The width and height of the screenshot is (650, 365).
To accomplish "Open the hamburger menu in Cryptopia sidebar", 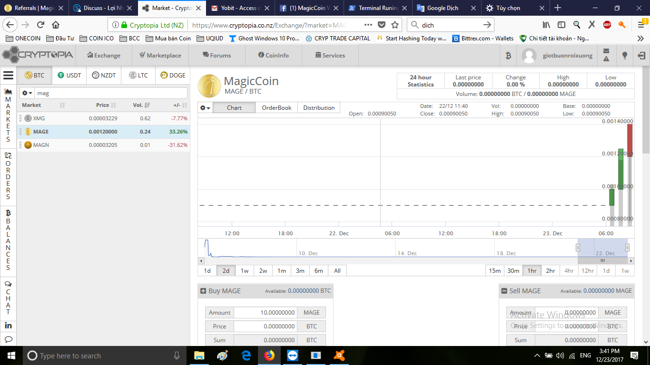I will 8,75.
